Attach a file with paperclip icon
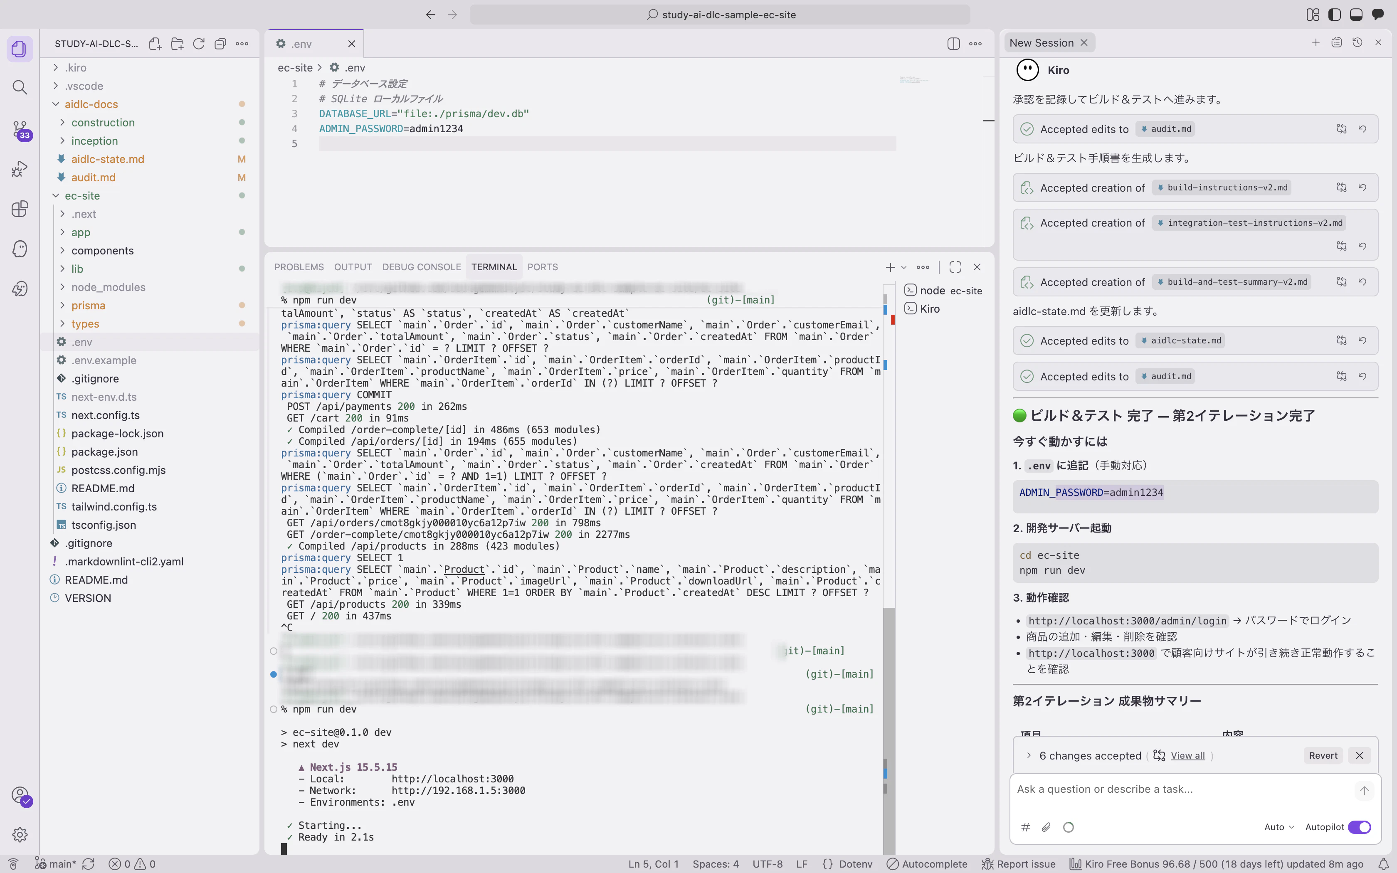This screenshot has width=1397, height=873. (x=1046, y=827)
